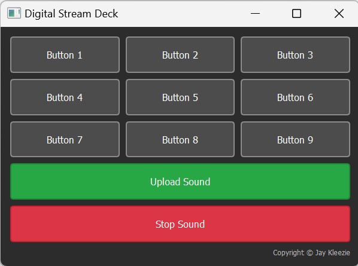The width and height of the screenshot is (358, 266).
Task: Click the Digital Stream Deck title text
Action: (x=71, y=14)
